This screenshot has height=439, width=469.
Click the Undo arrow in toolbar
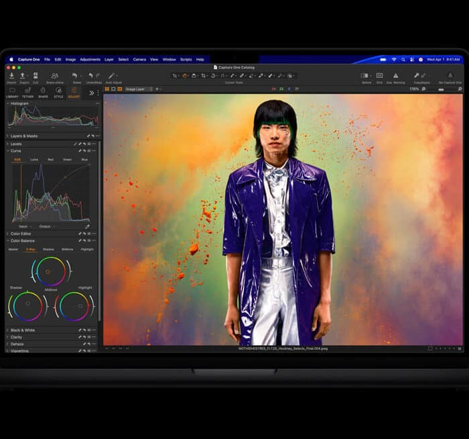tap(90, 75)
